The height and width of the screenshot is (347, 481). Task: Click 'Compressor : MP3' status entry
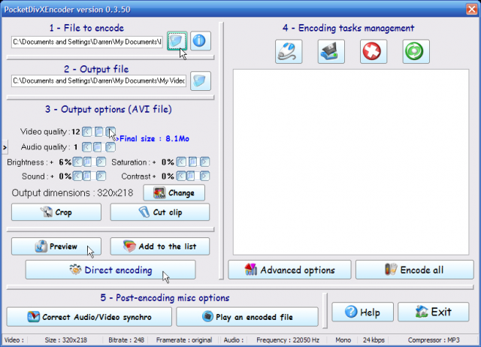[x=434, y=340]
